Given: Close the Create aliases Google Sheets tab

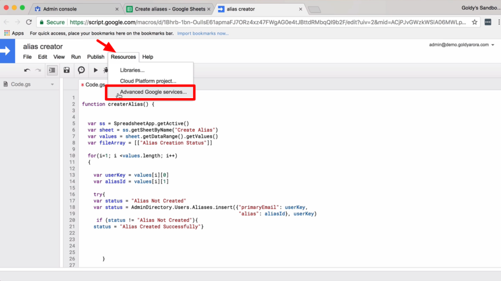Looking at the screenshot, I should point(209,9).
